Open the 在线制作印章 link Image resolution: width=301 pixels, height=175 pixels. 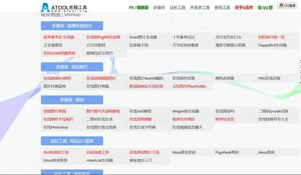pos(183,78)
